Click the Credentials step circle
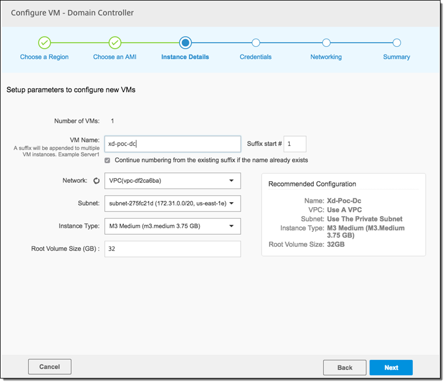Screen dimensions: 446x384 click(255, 43)
